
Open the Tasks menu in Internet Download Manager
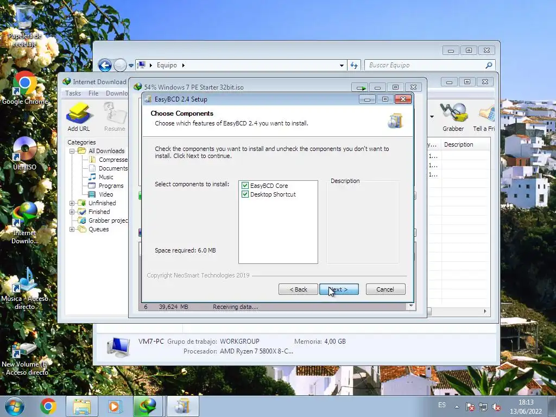tap(73, 93)
